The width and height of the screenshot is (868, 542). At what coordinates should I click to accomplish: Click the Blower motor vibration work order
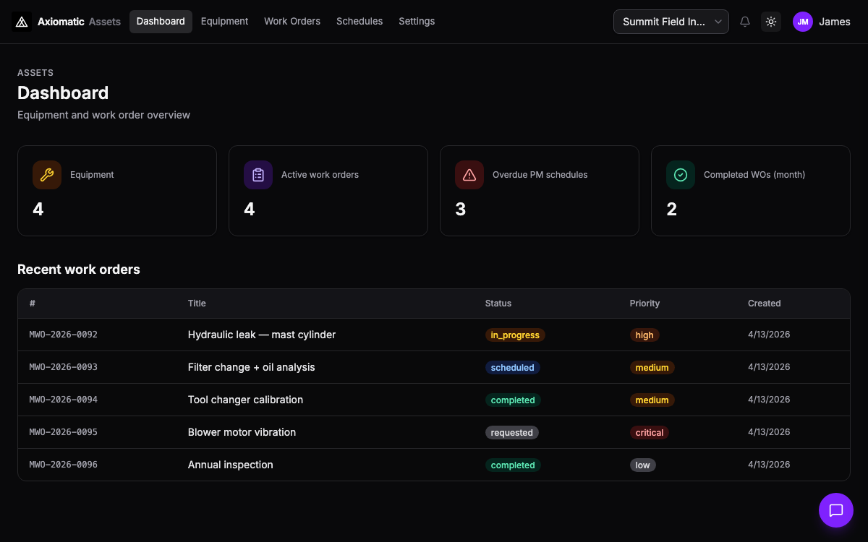pyautogui.click(x=242, y=432)
